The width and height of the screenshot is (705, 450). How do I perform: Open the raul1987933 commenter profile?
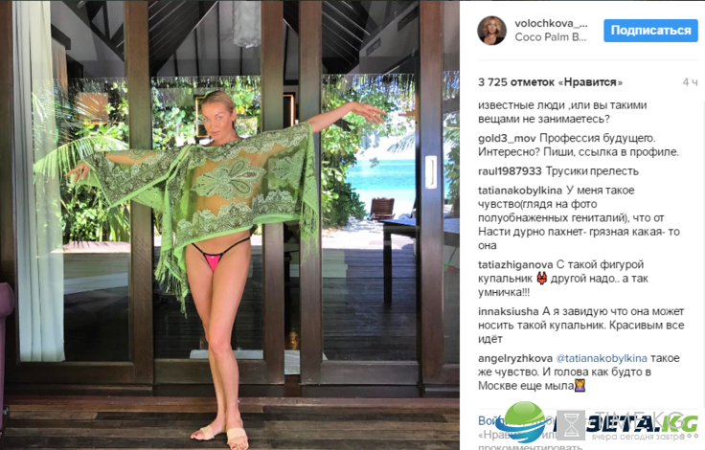(510, 171)
